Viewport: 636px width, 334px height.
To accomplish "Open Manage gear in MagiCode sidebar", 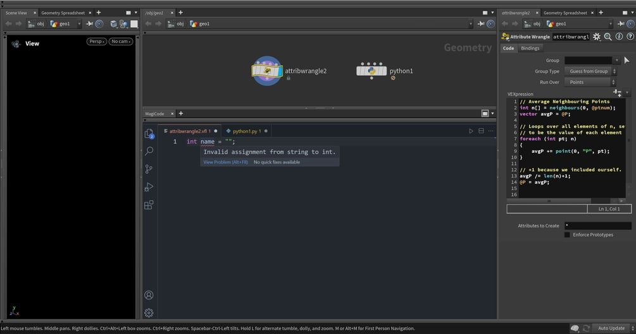I will pyautogui.click(x=149, y=313).
